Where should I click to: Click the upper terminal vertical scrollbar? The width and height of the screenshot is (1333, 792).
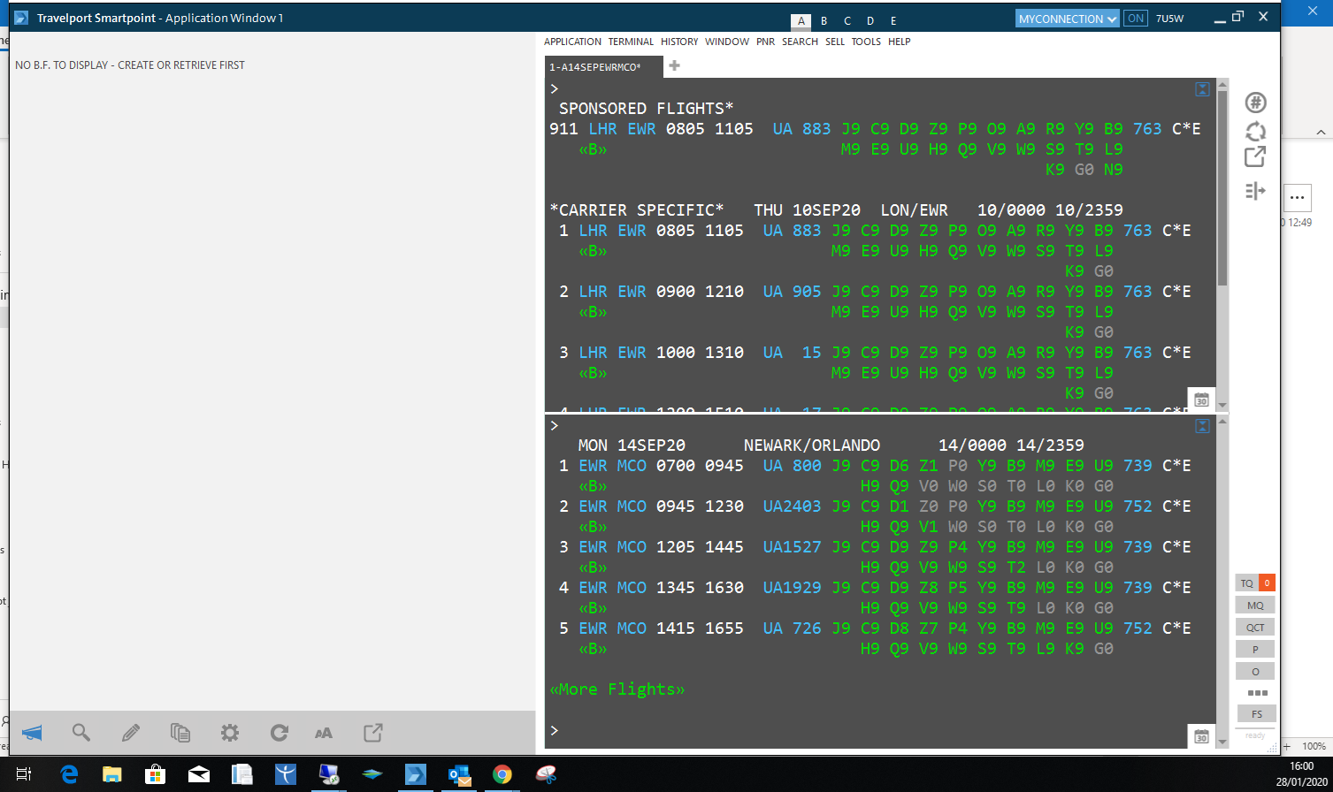(x=1222, y=187)
